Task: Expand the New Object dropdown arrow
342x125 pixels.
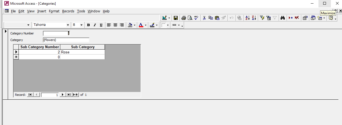Action: point(324,18)
